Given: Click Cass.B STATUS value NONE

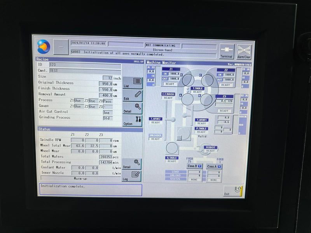Looking at the screenshot, I should click(x=194, y=180).
